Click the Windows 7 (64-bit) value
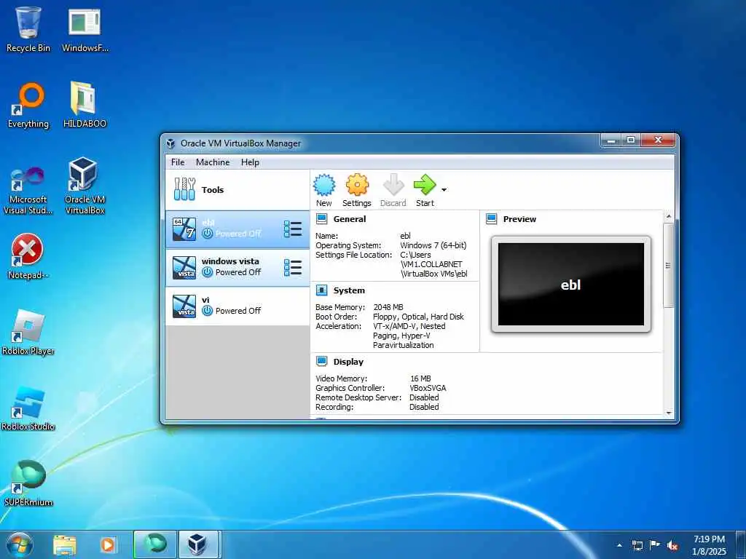The image size is (746, 559). pyautogui.click(x=433, y=245)
